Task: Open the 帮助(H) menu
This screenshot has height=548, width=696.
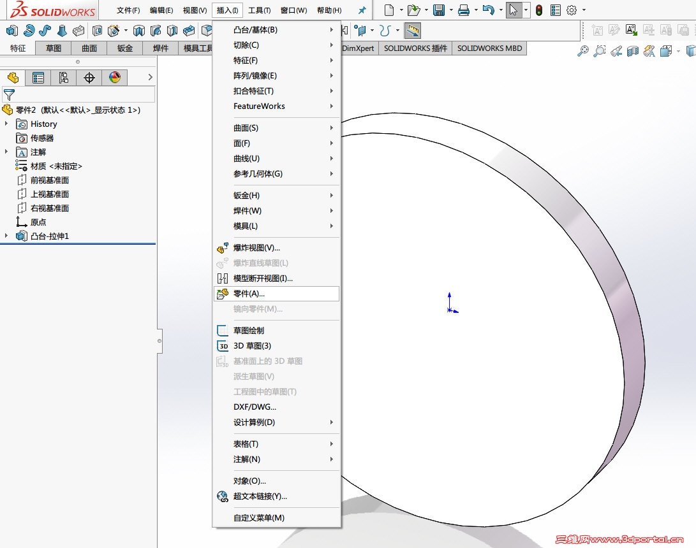Action: click(x=329, y=10)
